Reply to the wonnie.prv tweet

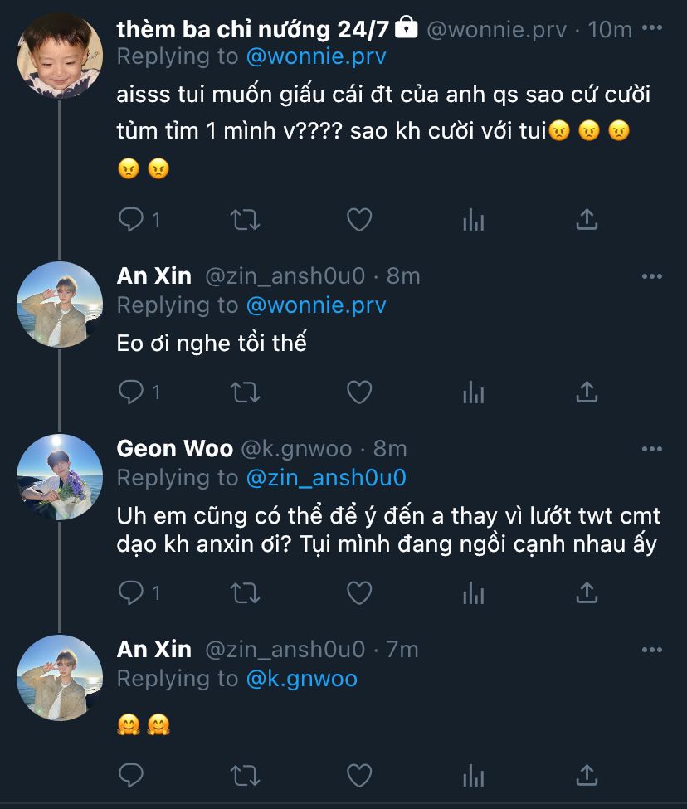click(132, 219)
